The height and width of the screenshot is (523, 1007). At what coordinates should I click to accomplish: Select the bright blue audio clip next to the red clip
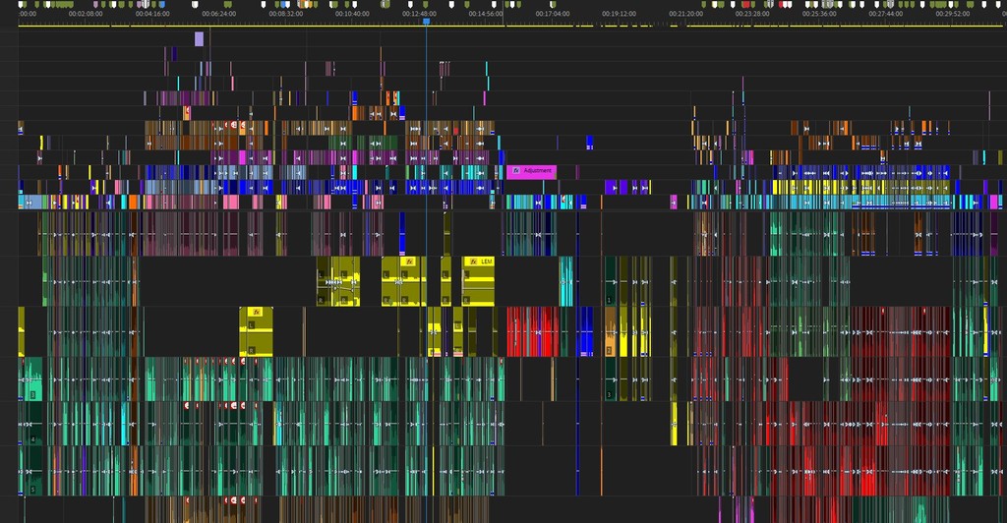585,331
